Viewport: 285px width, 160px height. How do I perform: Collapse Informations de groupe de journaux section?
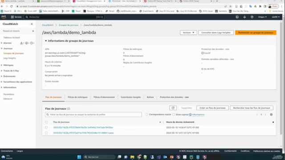46,41
